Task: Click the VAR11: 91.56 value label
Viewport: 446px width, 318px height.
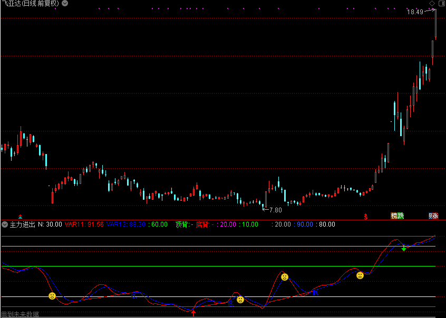Action: tap(84, 224)
